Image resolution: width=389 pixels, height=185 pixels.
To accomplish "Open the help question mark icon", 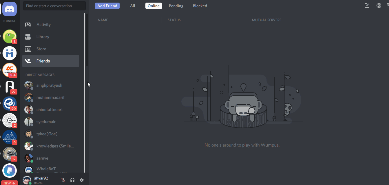I will coord(388,5).
